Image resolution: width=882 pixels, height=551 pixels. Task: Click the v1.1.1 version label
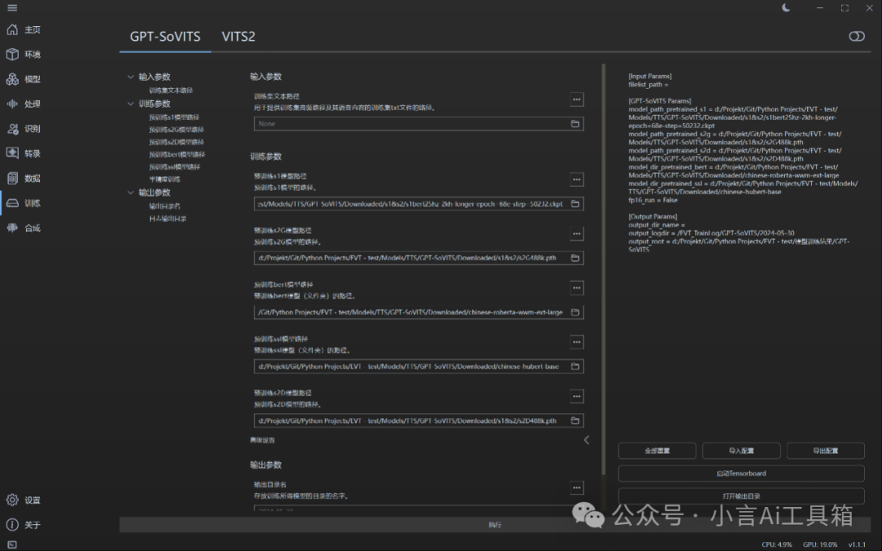click(x=857, y=544)
